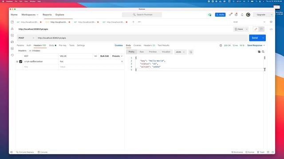
Task: Toggle sidebar icon in bottom status bar
Action: pyautogui.click(x=12, y=152)
